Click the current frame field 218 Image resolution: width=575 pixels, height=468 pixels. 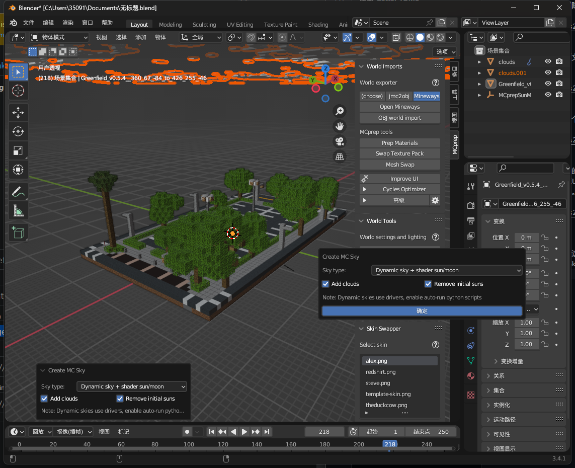coord(324,432)
